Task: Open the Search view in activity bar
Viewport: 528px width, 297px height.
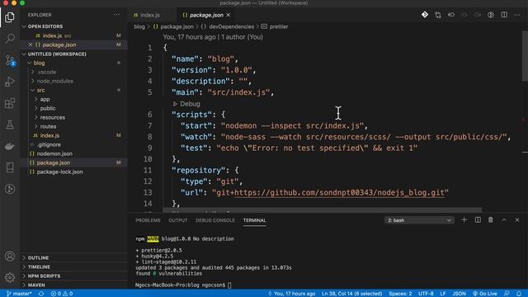Action: click(10, 39)
